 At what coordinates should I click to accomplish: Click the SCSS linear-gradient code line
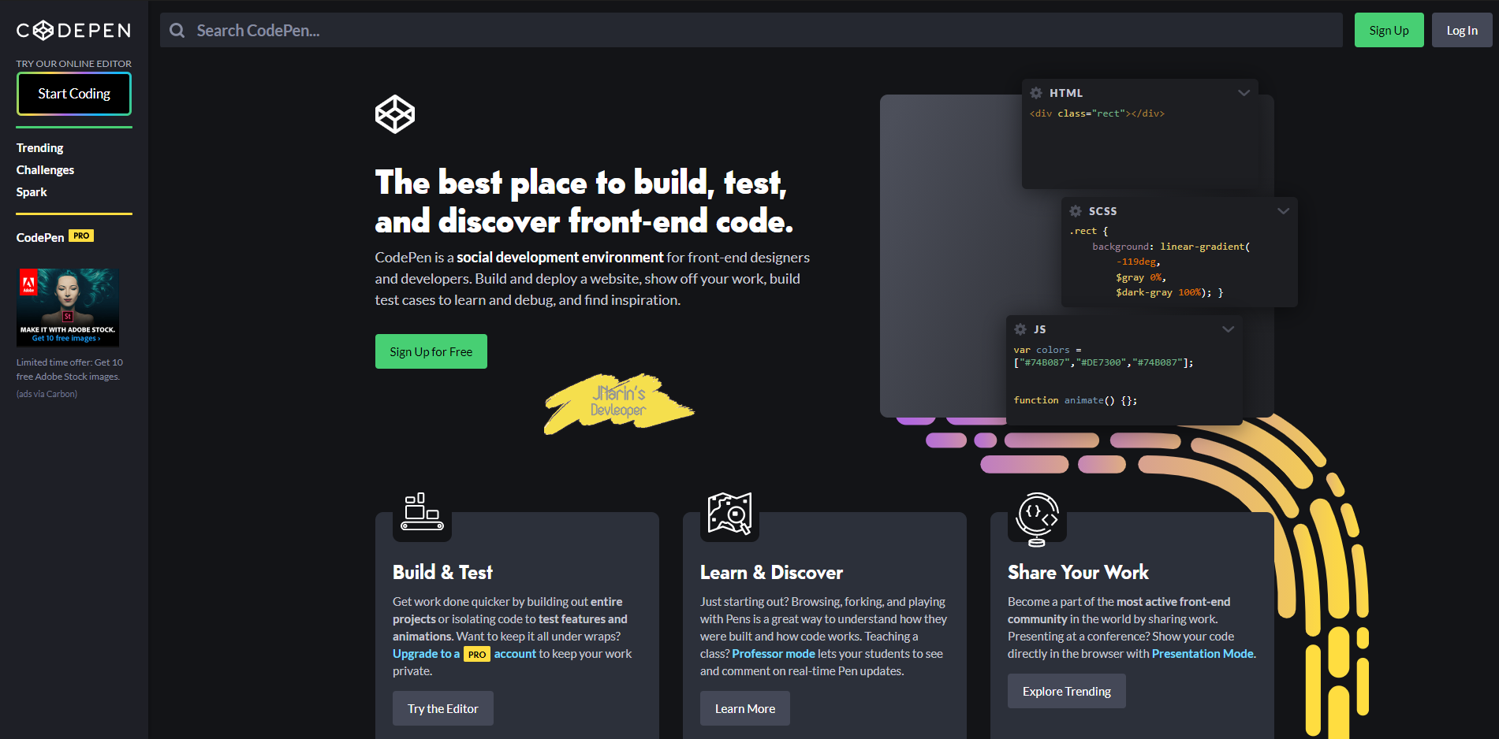click(x=1171, y=247)
